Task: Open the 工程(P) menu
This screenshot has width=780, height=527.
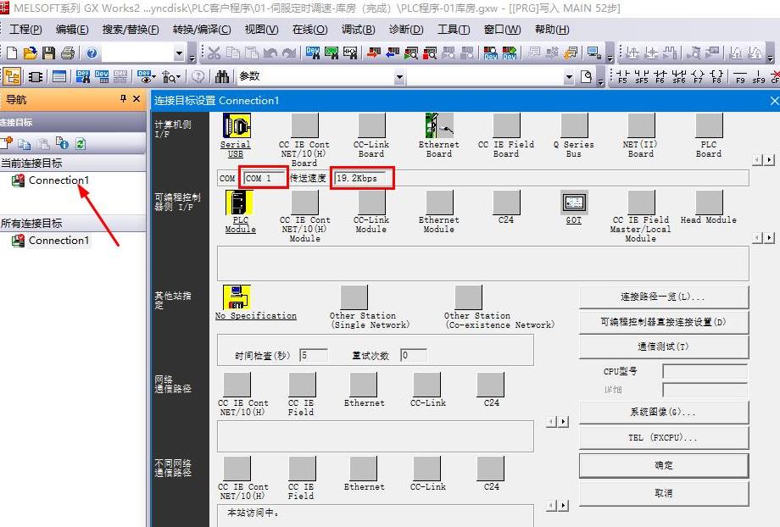Action: pos(26,30)
